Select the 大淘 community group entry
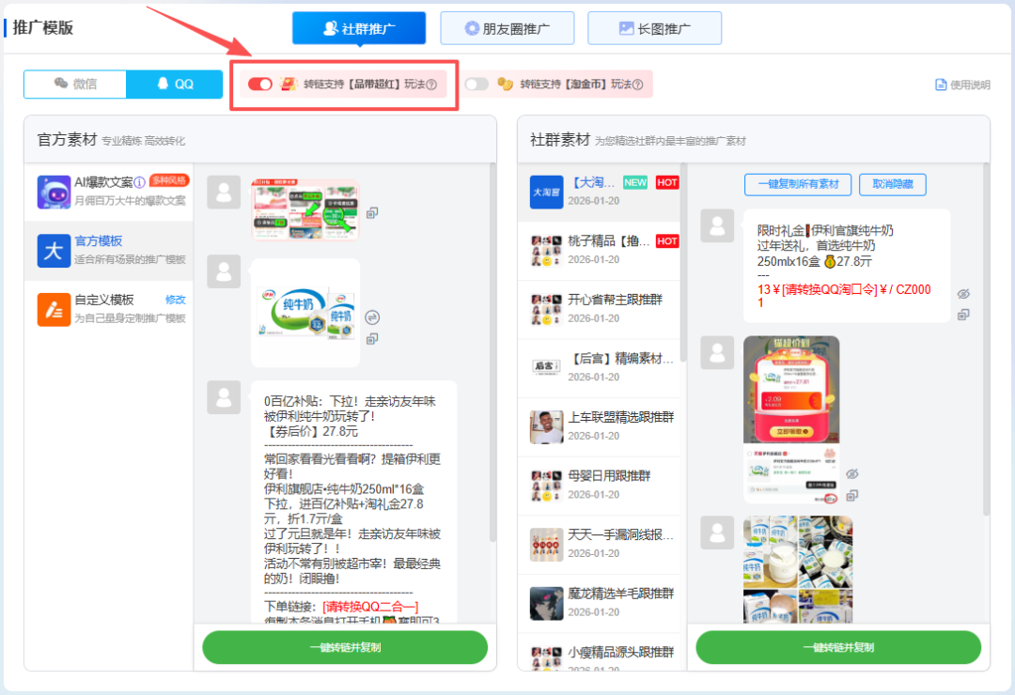1015x695 pixels. click(x=600, y=193)
